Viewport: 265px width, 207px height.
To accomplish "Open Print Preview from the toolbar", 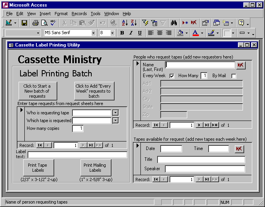I will tap(44, 23).
